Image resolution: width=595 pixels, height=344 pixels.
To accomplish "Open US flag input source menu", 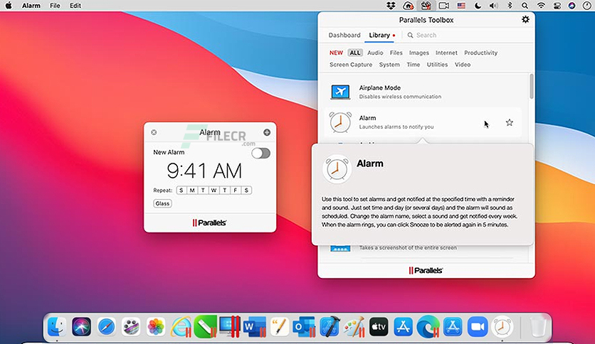I will click(461, 5).
